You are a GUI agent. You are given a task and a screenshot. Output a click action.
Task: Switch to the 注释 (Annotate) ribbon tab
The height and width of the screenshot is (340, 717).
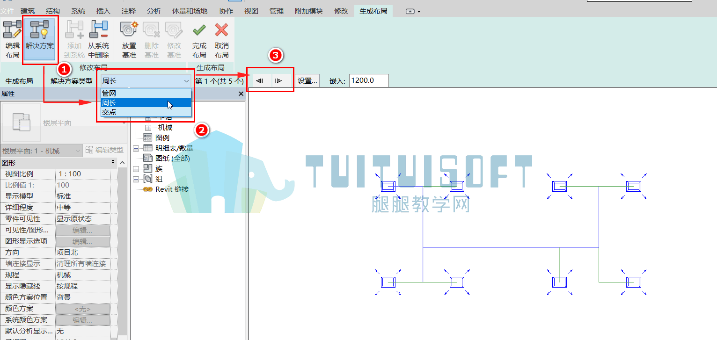129,11
